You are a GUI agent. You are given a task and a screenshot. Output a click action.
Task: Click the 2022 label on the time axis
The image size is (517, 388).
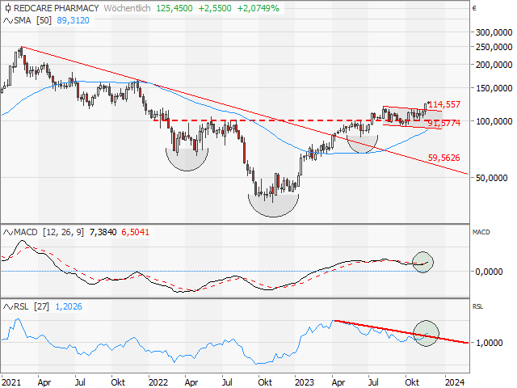click(x=158, y=382)
